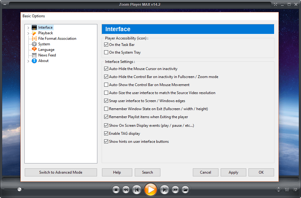The image size is (301, 198).
Task: Skip to the next track
Action: click(164, 190)
